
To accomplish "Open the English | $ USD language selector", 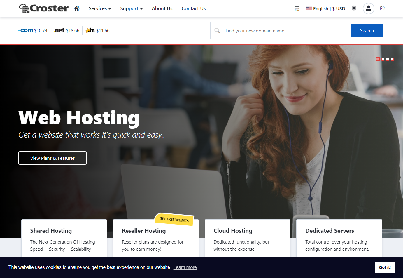I will pos(325,8).
